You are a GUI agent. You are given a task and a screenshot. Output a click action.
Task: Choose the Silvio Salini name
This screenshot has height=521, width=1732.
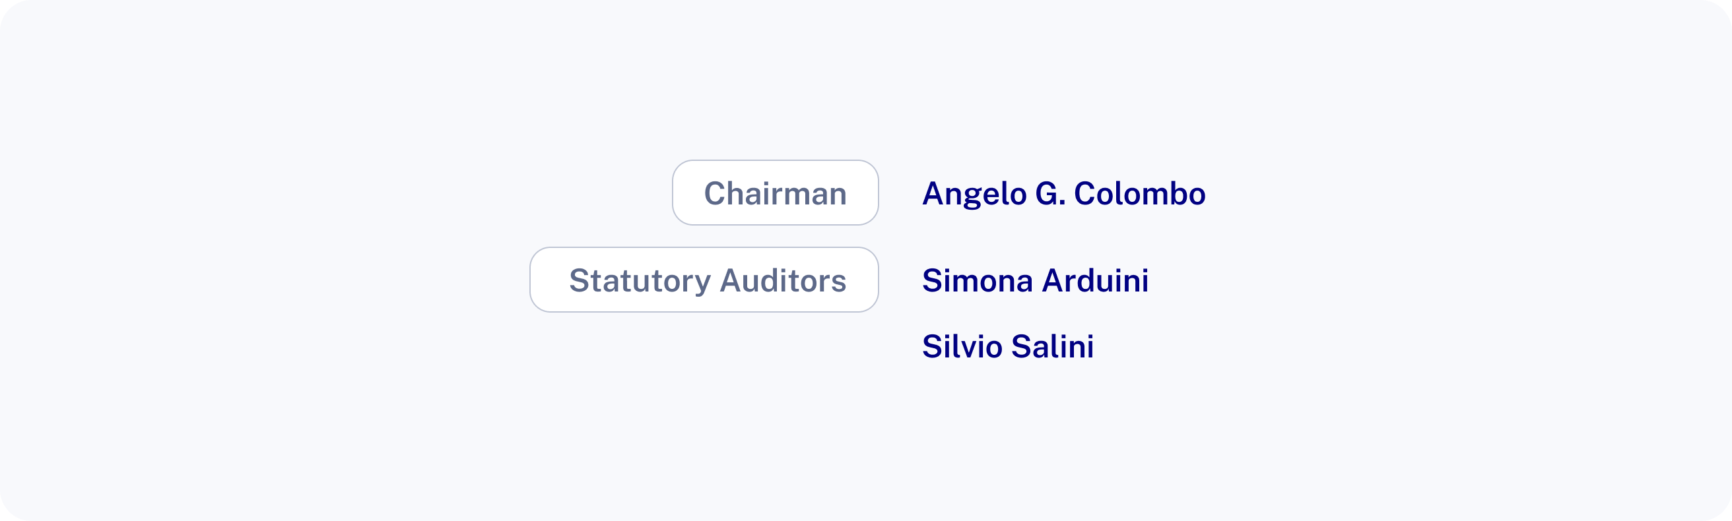[x=1007, y=346]
